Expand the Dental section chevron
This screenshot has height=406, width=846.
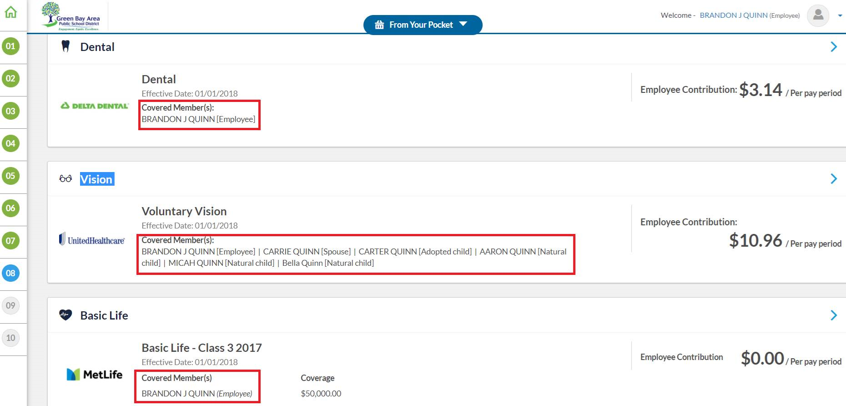pyautogui.click(x=833, y=47)
